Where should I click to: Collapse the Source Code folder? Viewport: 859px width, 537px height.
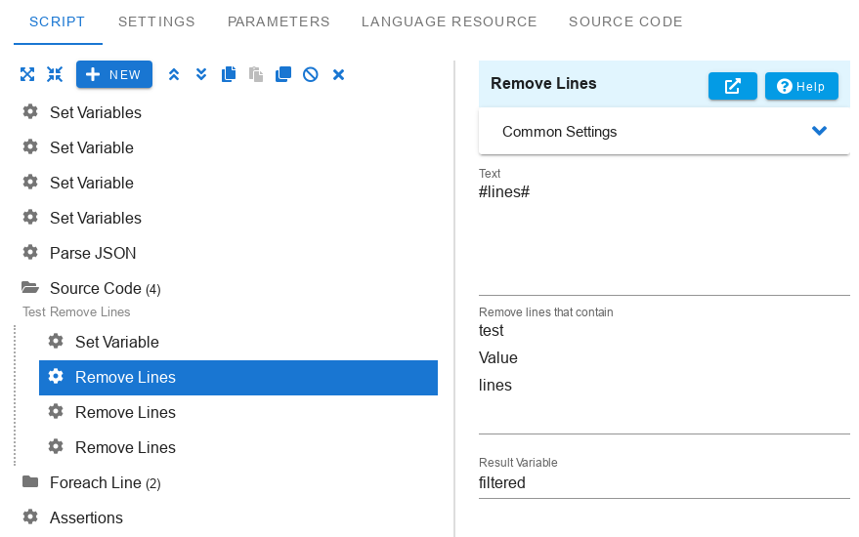point(30,287)
